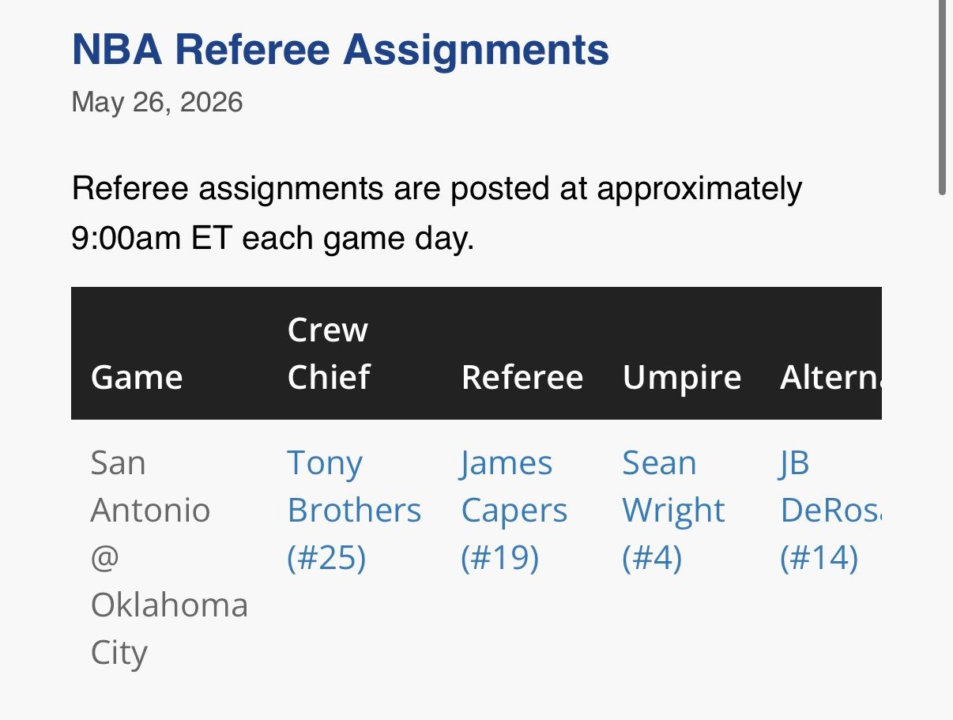Click the page's vertical scrollbar thumb
This screenshot has width=953, height=720.
pyautogui.click(x=942, y=97)
